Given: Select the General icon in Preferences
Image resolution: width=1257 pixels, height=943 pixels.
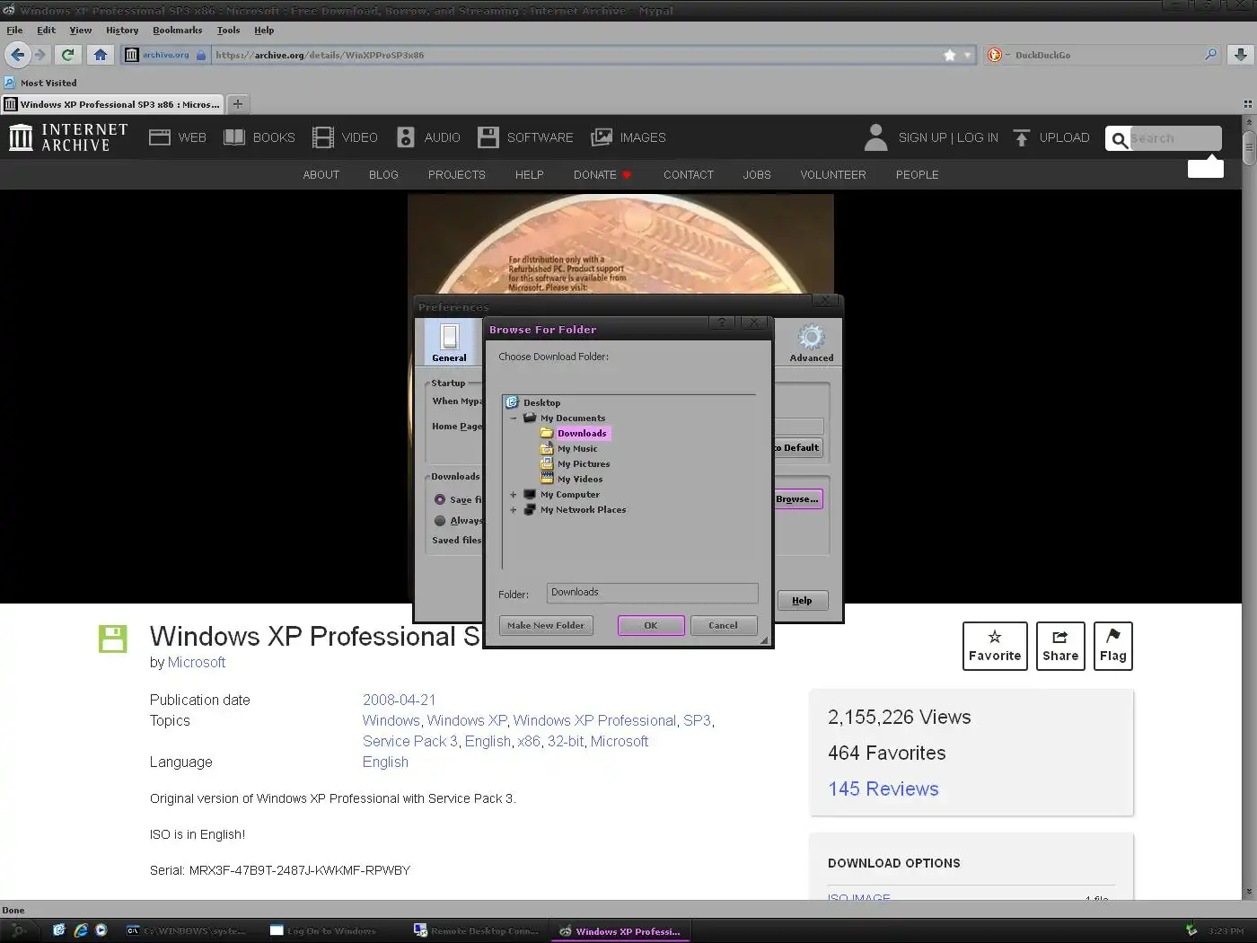Looking at the screenshot, I should click(x=449, y=342).
